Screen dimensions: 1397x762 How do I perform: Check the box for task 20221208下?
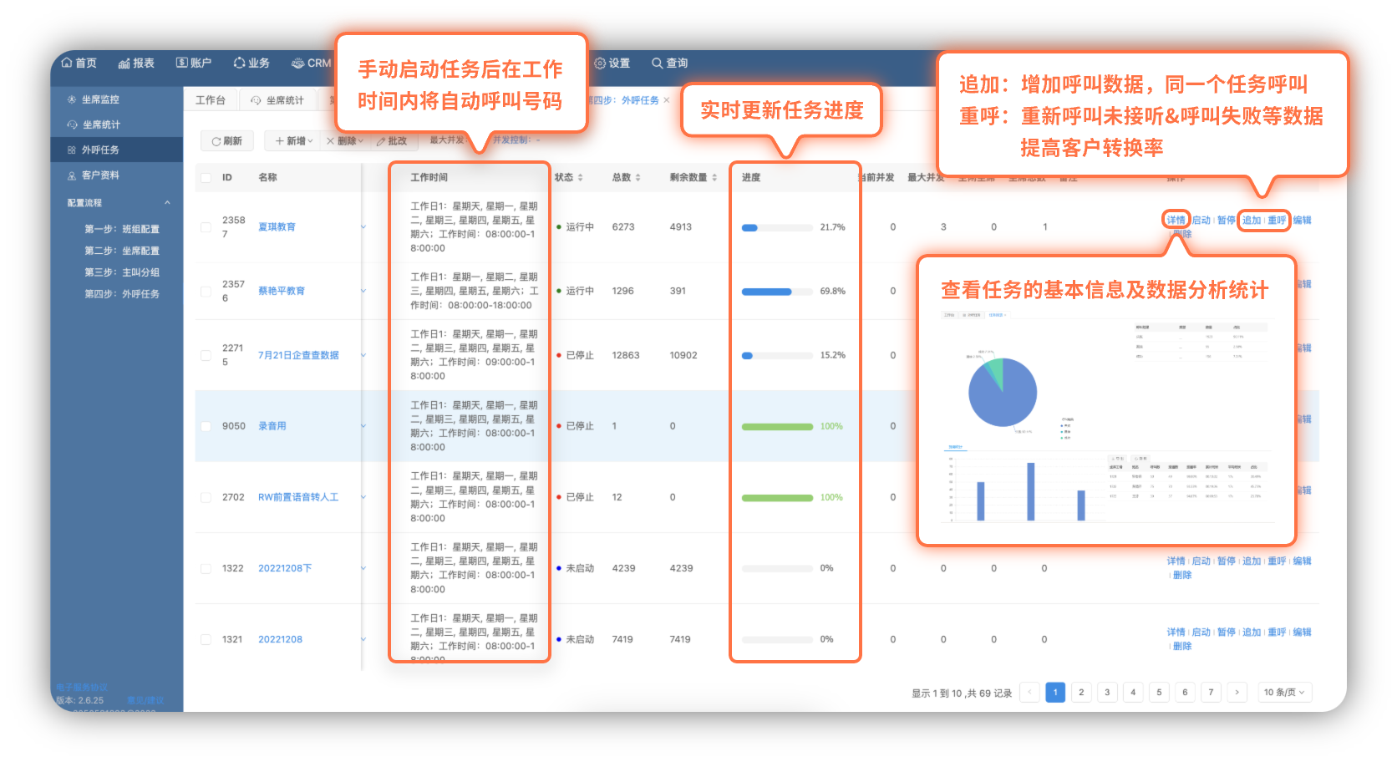206,569
